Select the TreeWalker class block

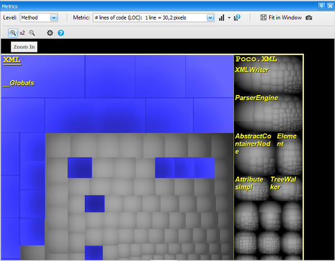coord(286,187)
